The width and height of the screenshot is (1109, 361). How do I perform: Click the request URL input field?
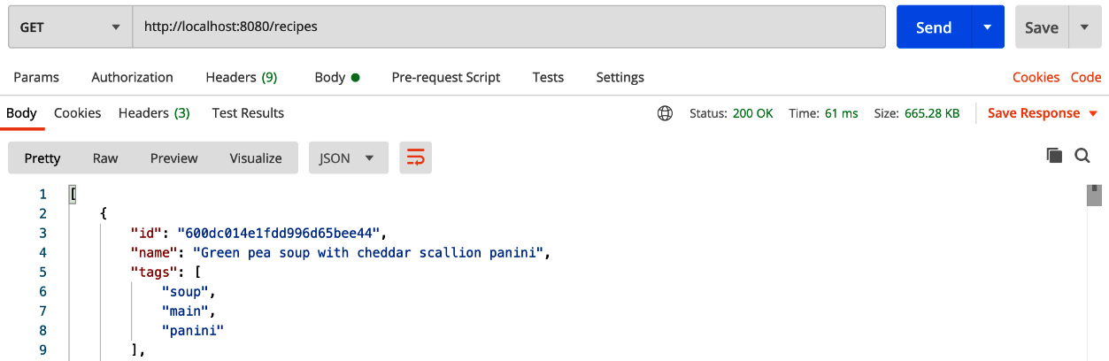click(x=509, y=27)
